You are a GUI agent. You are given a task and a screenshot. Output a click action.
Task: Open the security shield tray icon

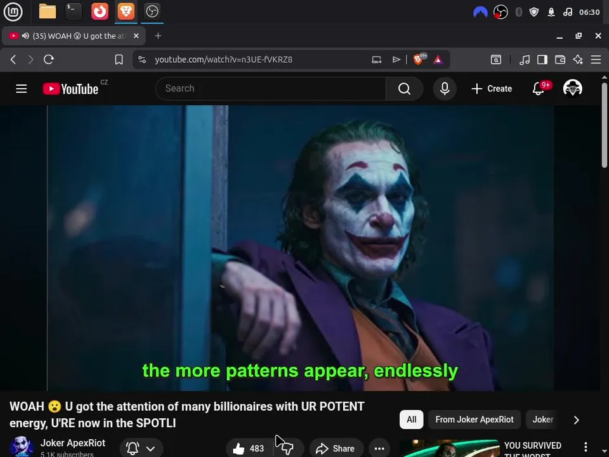(534, 13)
